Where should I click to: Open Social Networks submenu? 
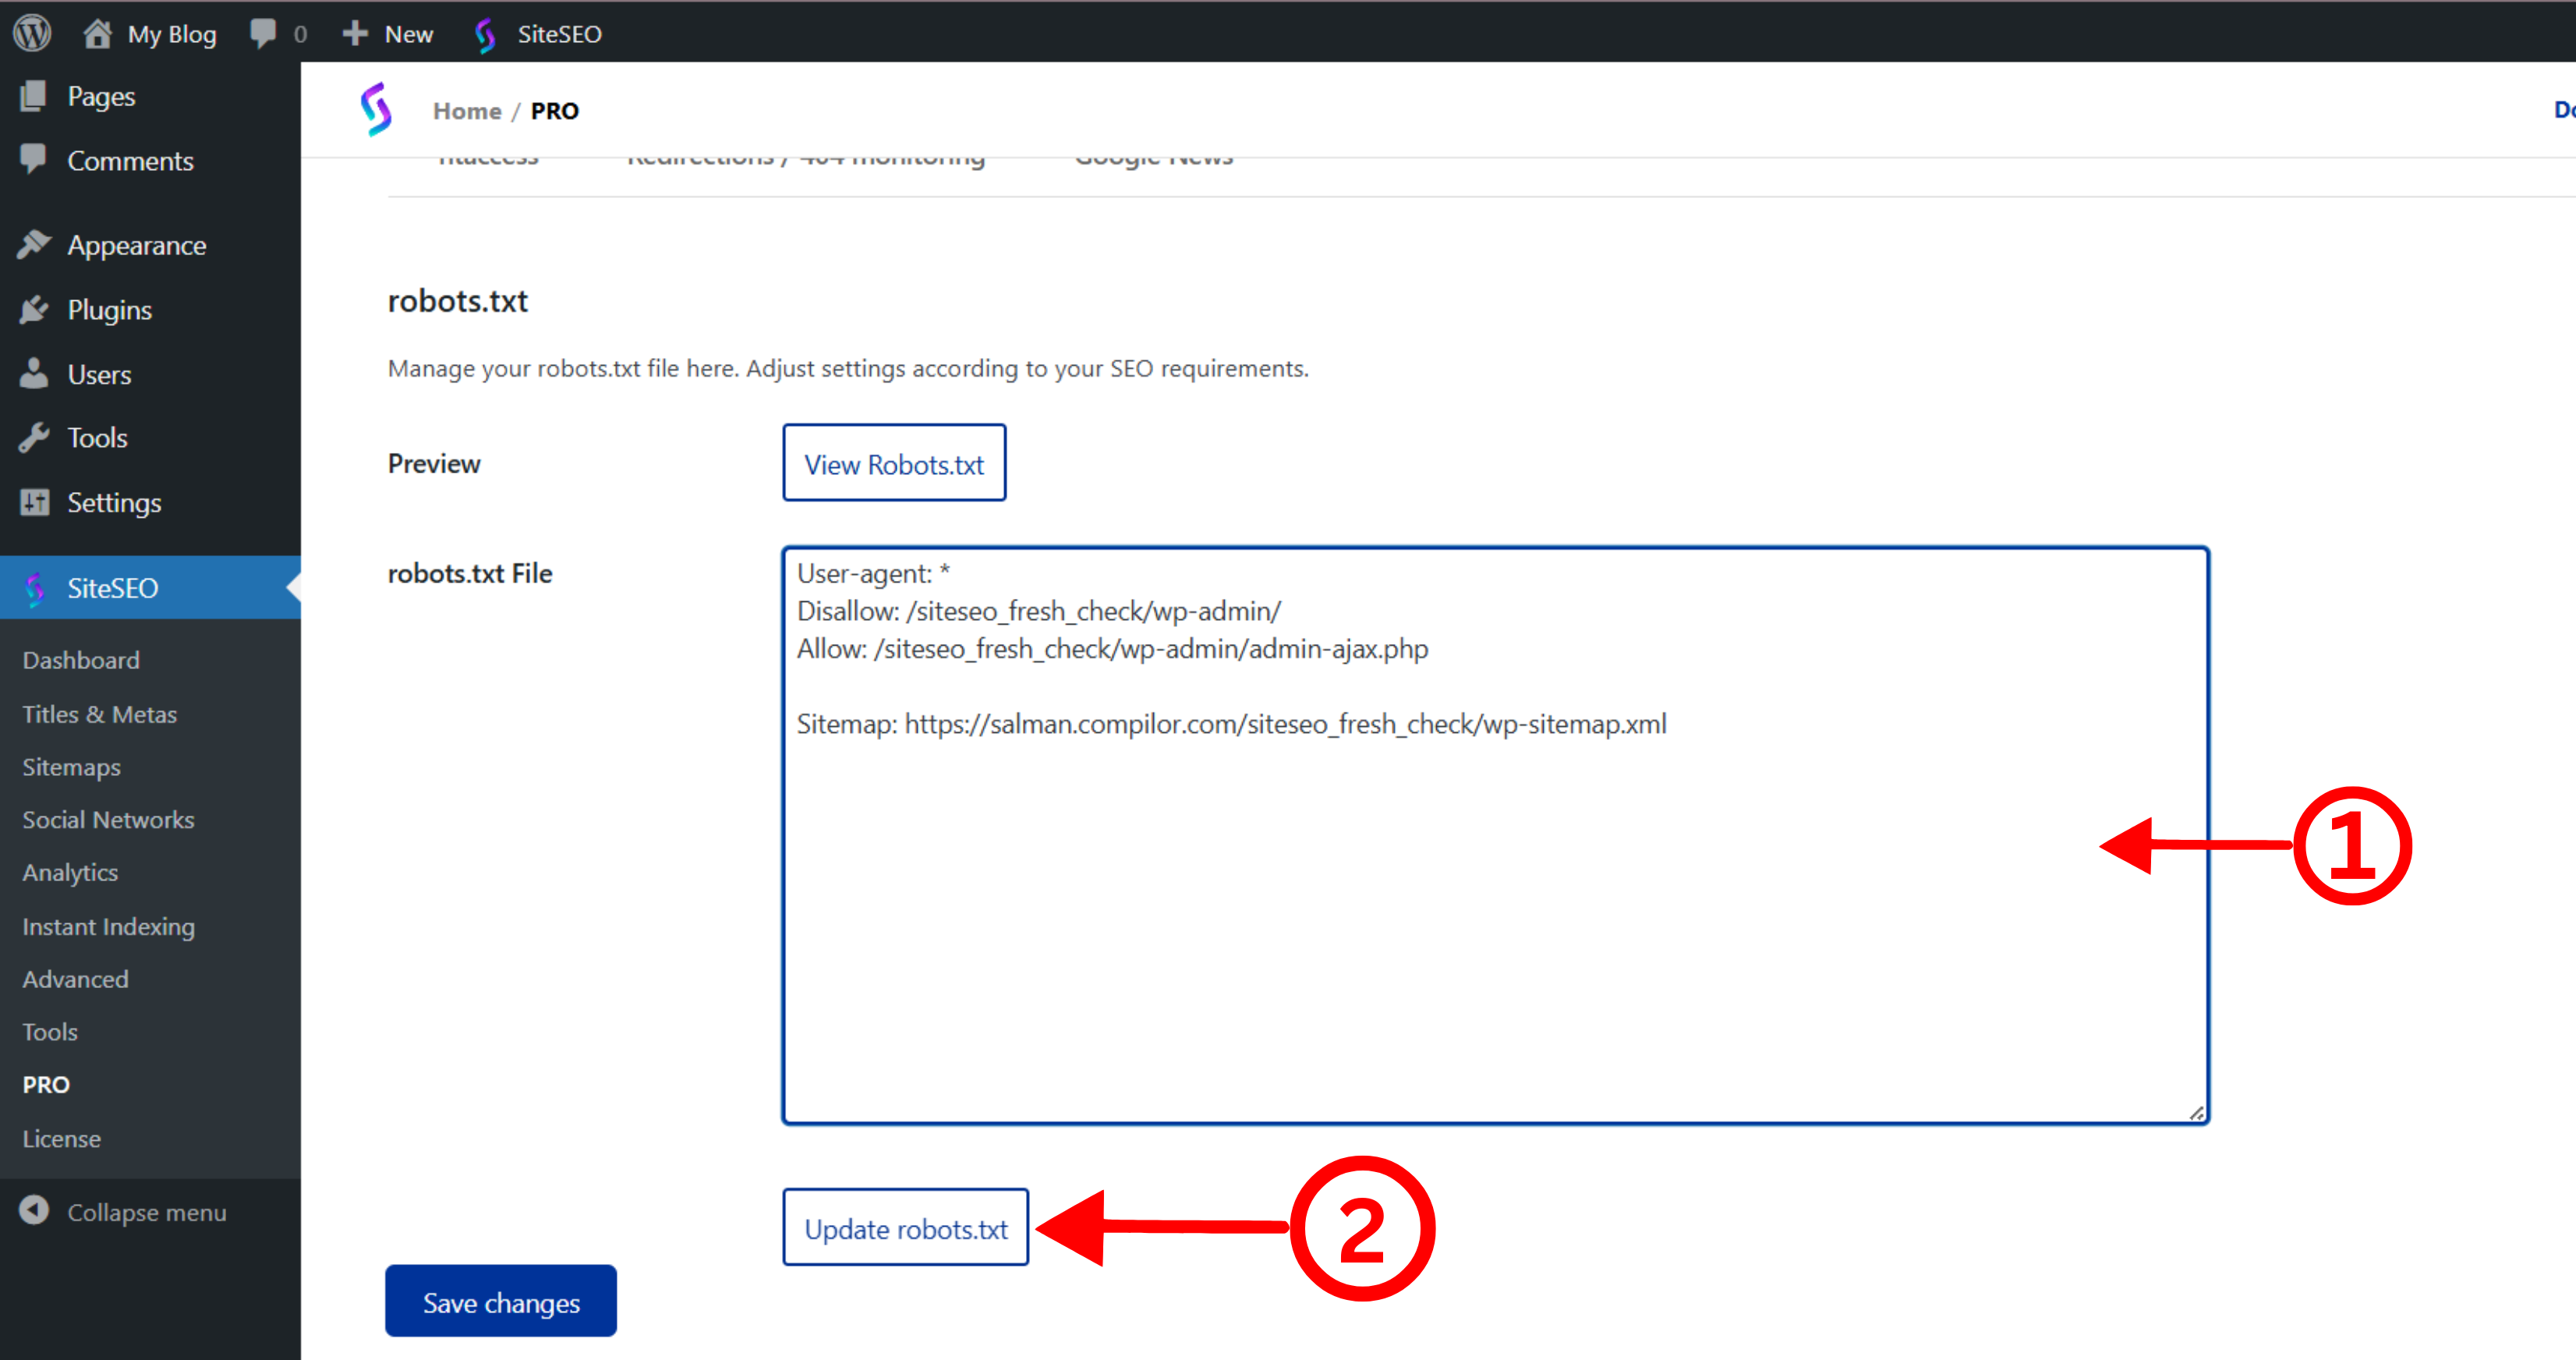(108, 820)
